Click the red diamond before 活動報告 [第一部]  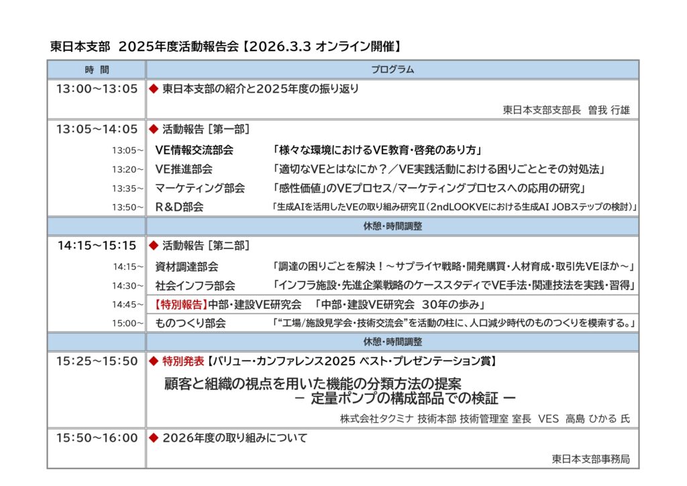coord(153,129)
